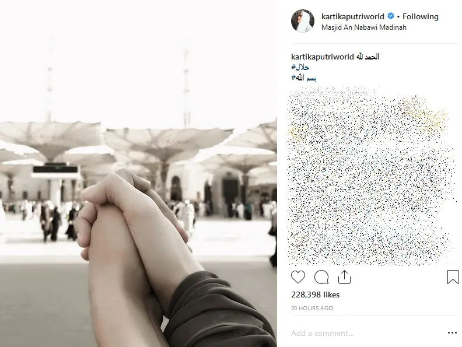The width and height of the screenshot is (462, 347).
Task: Save post with the bookmark icon
Action: pyautogui.click(x=453, y=277)
